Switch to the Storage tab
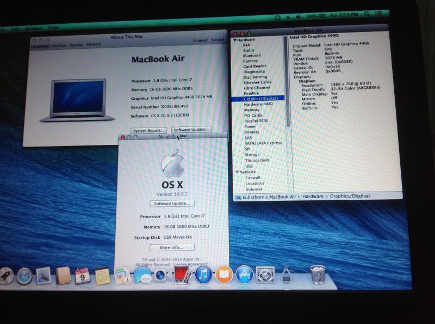435x324 pixels. click(76, 45)
